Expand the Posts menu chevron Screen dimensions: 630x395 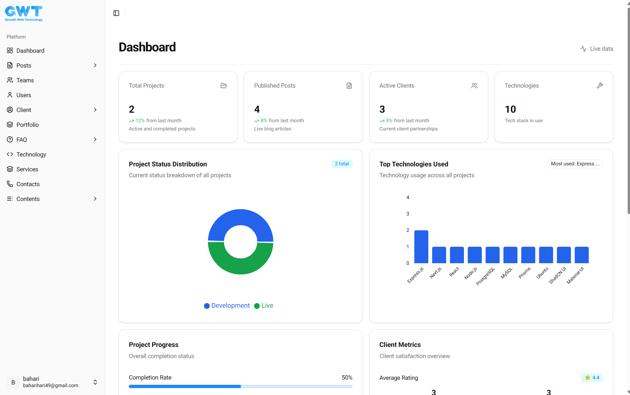tap(95, 65)
